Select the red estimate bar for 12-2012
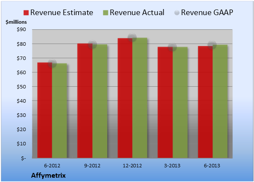The image size is (254, 182). point(125,98)
